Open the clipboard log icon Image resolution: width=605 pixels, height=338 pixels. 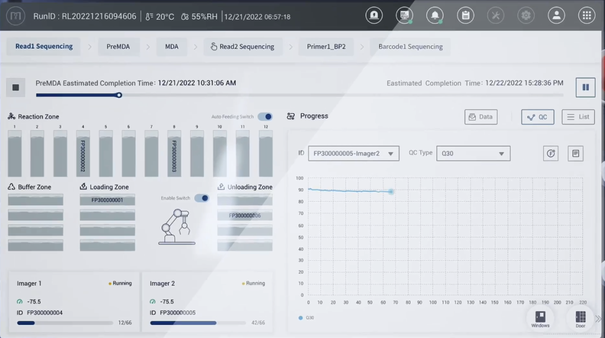(465, 16)
